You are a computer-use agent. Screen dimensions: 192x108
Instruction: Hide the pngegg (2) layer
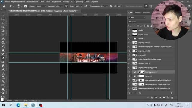(129, 55)
